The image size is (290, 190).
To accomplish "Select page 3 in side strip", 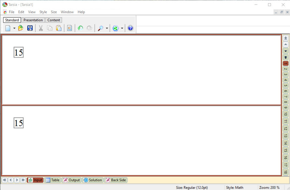I will pos(285,75).
